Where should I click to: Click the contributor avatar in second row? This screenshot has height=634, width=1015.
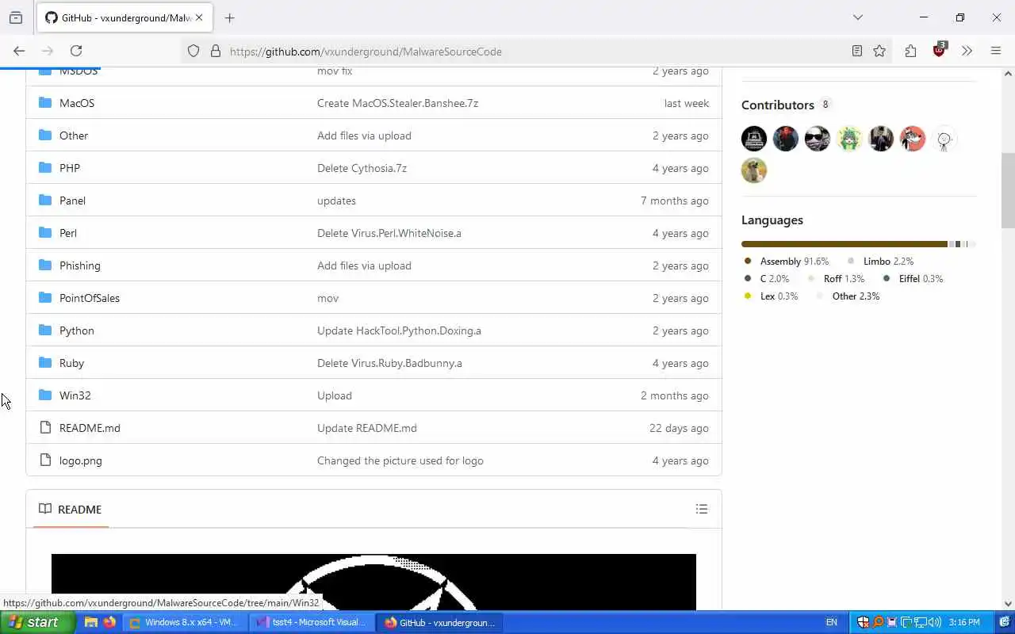coord(754,170)
